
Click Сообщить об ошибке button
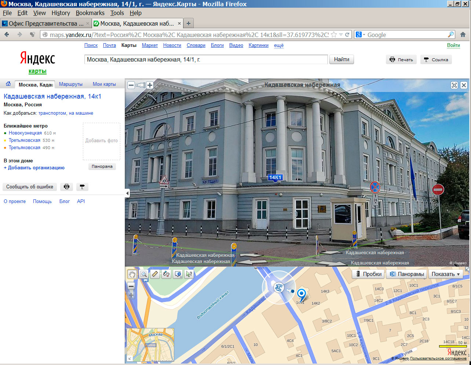pyautogui.click(x=30, y=187)
